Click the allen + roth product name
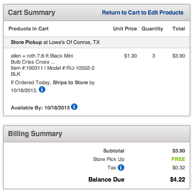 [42, 59]
